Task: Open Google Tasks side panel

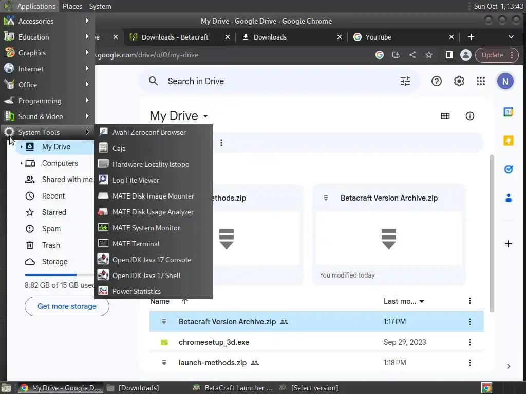Action: 509,169
